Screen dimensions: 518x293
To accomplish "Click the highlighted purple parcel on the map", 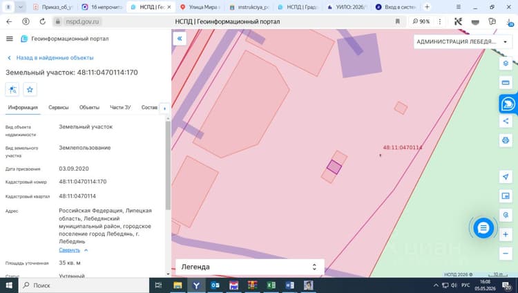I will (x=334, y=167).
